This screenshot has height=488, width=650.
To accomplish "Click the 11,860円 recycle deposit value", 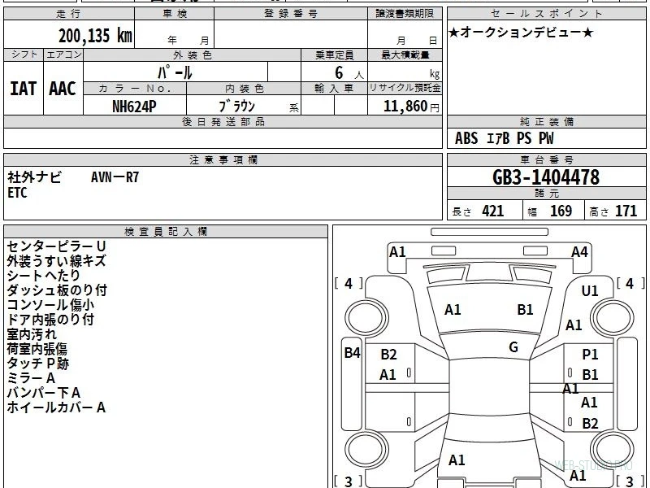I will pyautogui.click(x=411, y=107).
